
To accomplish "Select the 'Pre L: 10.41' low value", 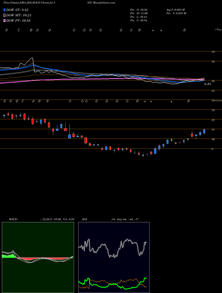I will [x=139, y=17].
